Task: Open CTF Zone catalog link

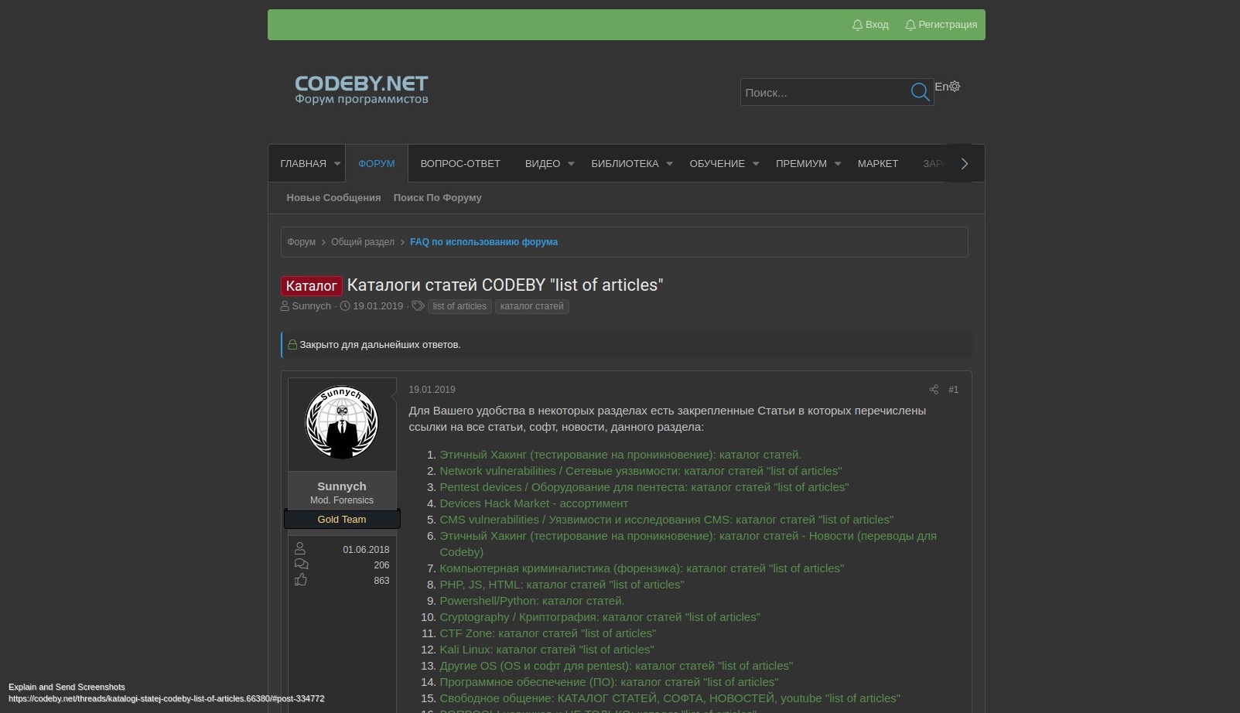Action: click(548, 633)
